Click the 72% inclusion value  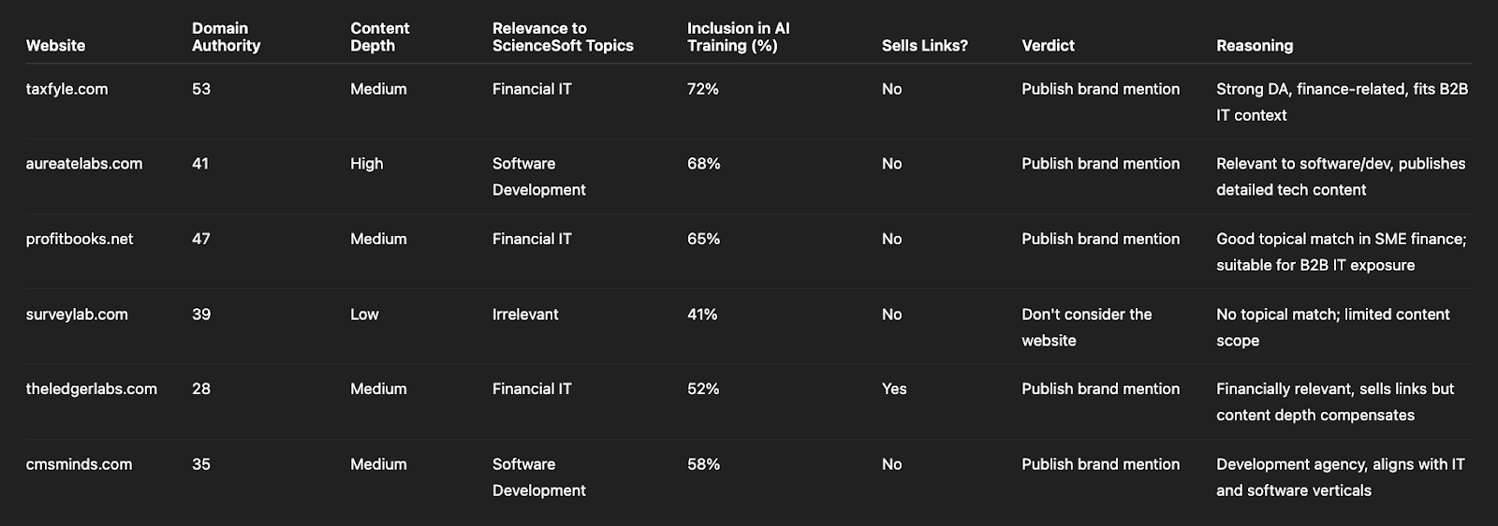click(702, 89)
